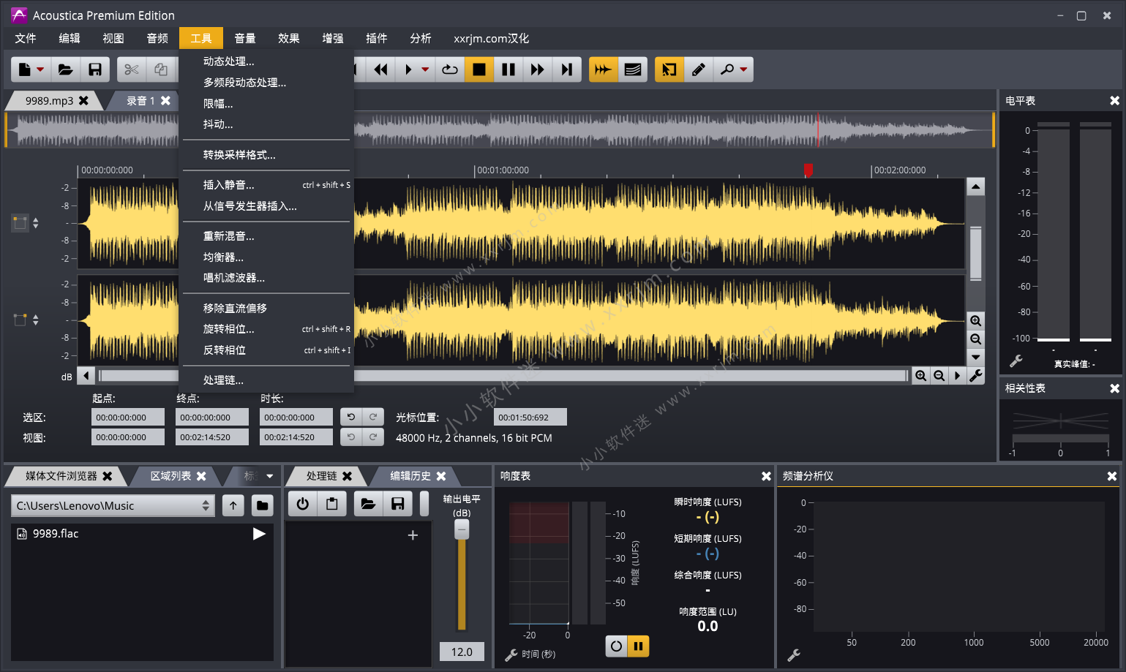Select the selection cursor tool
Image resolution: width=1126 pixels, height=672 pixels.
pos(669,69)
